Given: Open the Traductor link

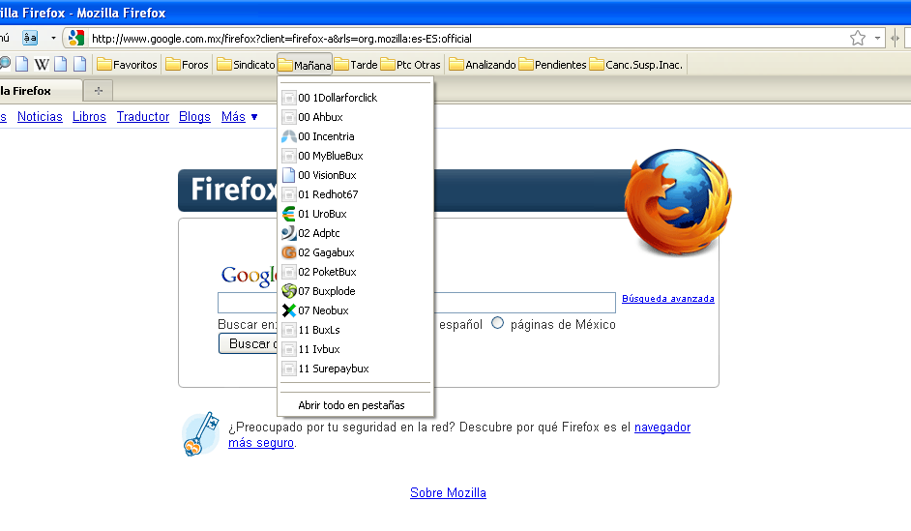Looking at the screenshot, I should coord(143,117).
